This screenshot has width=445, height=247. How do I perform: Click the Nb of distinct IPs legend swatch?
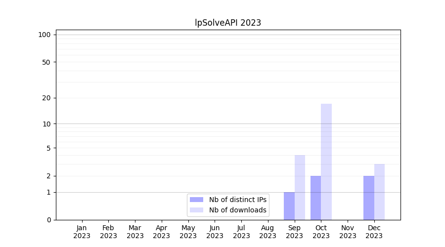click(x=196, y=200)
